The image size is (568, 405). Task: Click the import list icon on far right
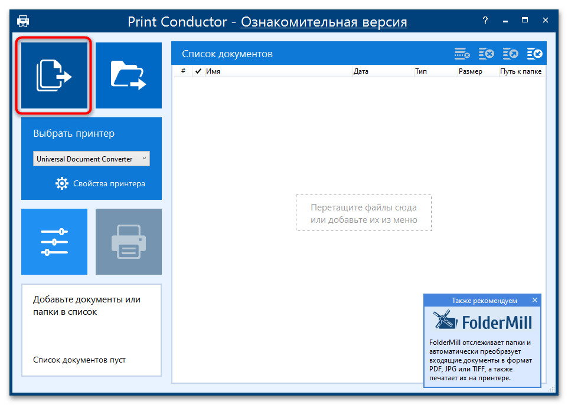point(535,54)
